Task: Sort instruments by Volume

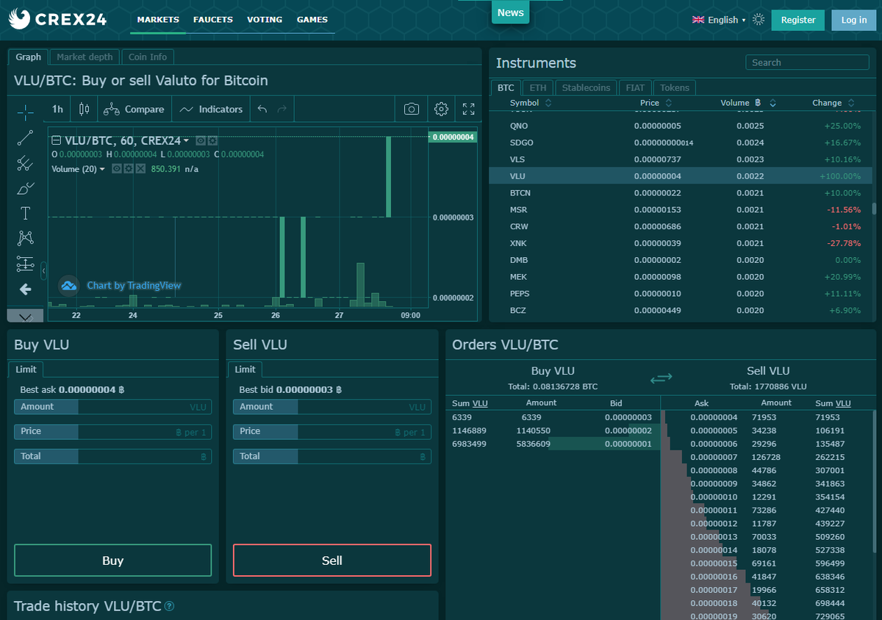Action: 748,103
